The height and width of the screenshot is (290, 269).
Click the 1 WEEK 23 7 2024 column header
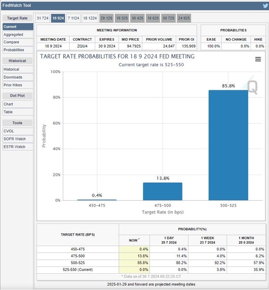click(x=207, y=240)
